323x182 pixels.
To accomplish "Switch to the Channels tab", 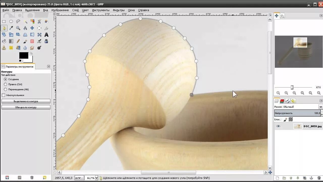I will pyautogui.click(x=282, y=101).
